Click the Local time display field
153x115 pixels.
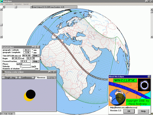click(52, 78)
